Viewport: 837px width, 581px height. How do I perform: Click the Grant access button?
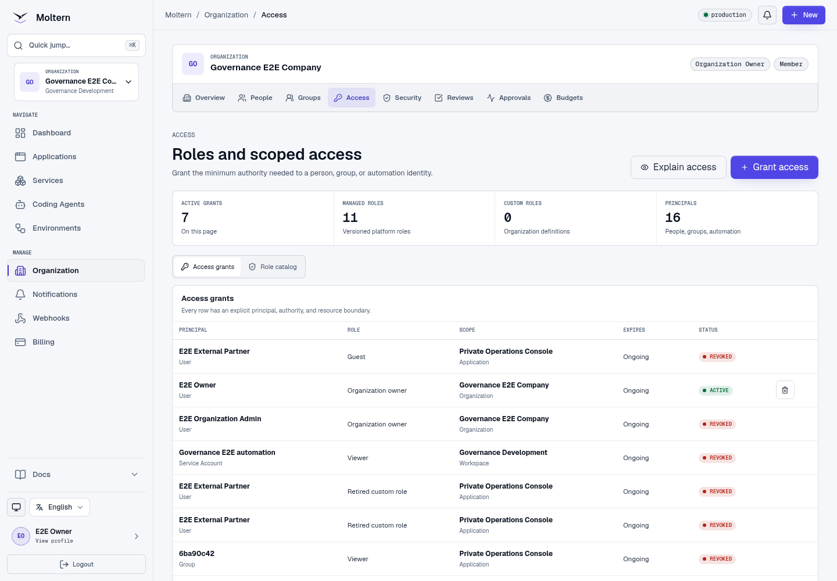774,167
